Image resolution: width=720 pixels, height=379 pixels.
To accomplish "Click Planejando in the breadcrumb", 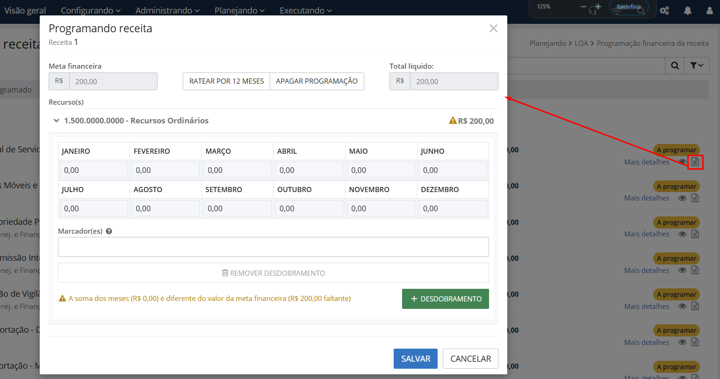I will (547, 43).
